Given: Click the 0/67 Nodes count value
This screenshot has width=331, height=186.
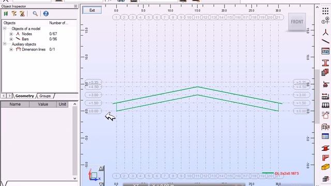Looking at the screenshot, I should [53, 34].
